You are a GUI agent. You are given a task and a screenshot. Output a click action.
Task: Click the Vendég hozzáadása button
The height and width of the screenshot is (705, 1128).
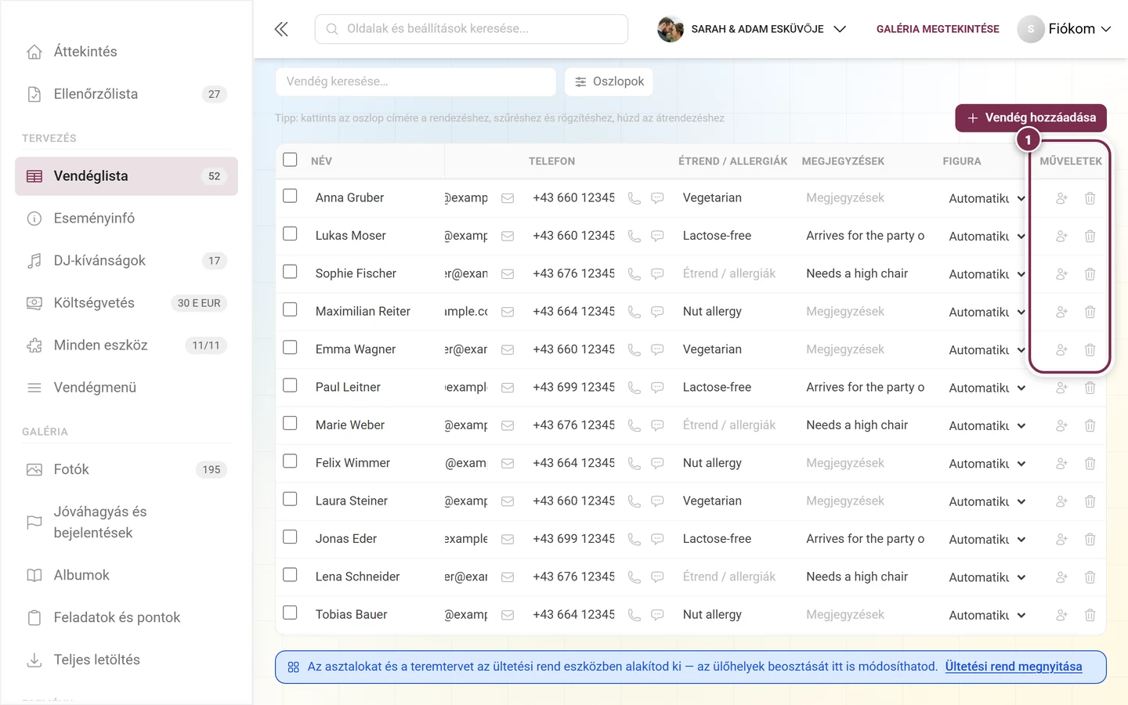tap(1031, 117)
